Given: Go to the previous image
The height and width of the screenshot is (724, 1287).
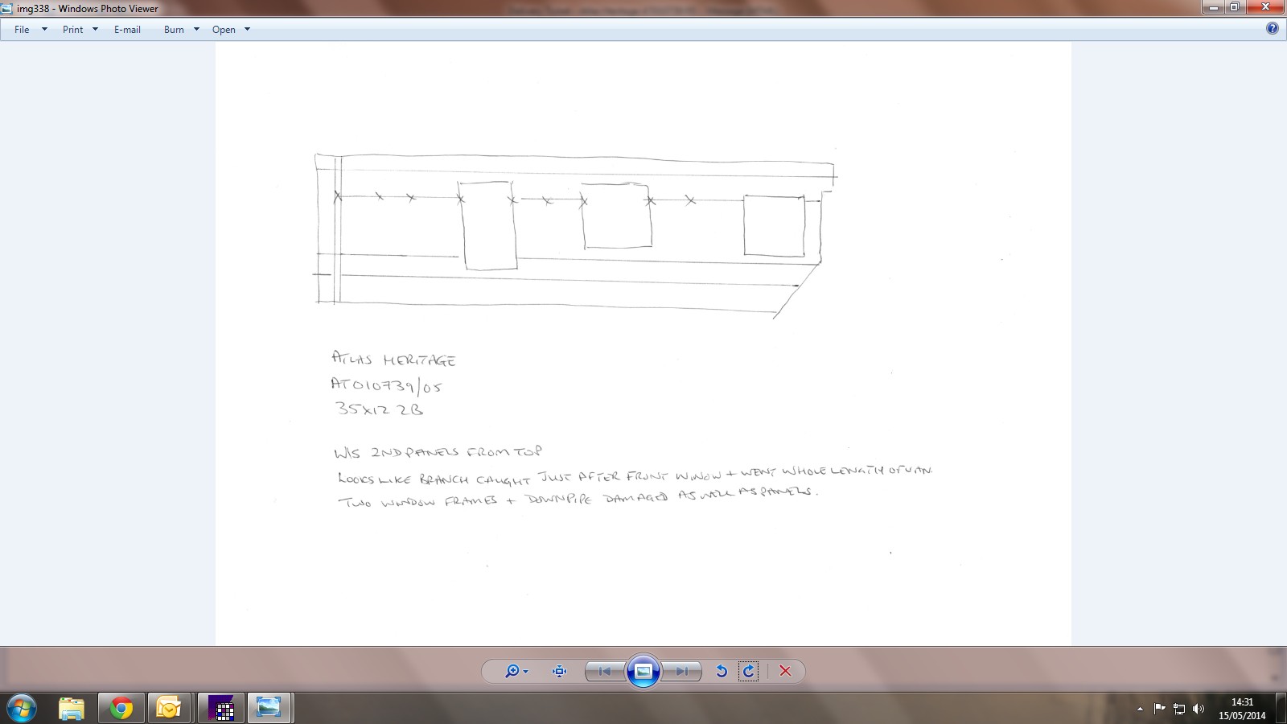Looking at the screenshot, I should coord(605,671).
